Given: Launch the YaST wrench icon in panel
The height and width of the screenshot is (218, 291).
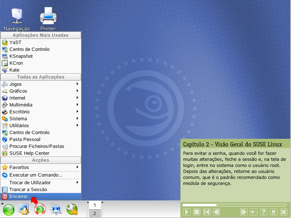Looking at the screenshot, I should click(72, 209).
